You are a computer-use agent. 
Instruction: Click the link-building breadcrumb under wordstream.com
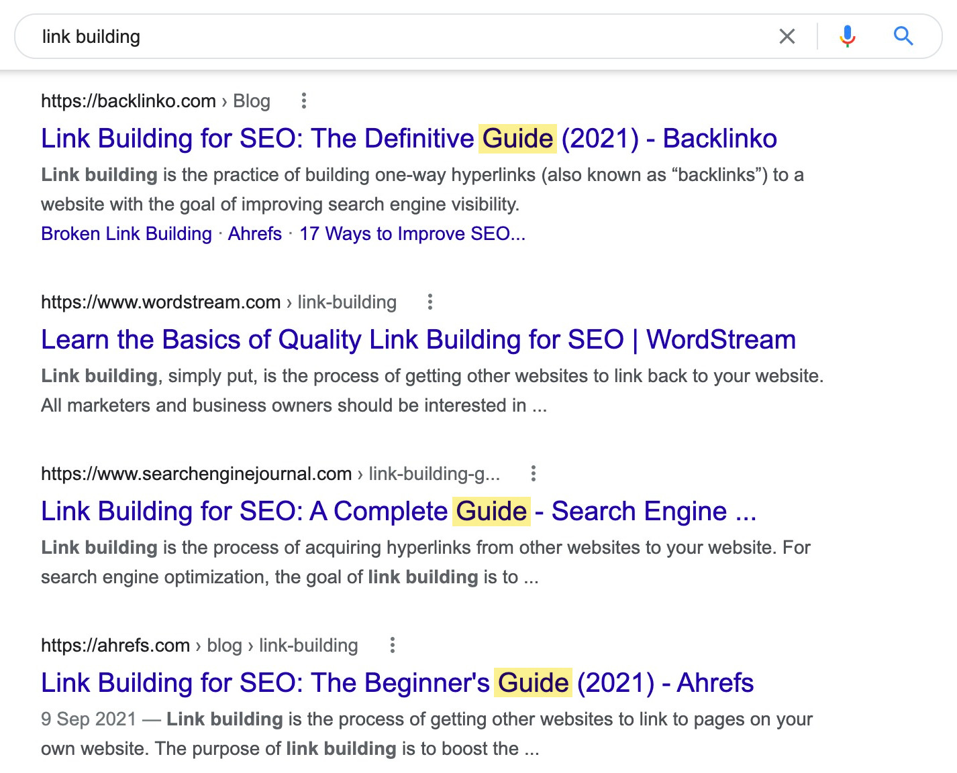346,302
